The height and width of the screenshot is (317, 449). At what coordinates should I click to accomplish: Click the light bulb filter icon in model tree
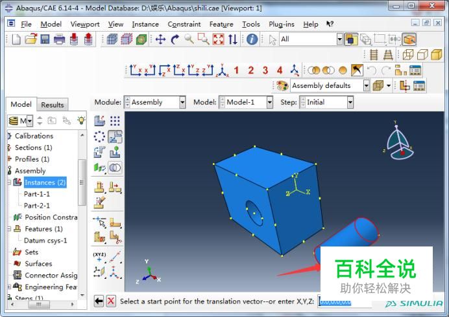pyautogui.click(x=81, y=120)
